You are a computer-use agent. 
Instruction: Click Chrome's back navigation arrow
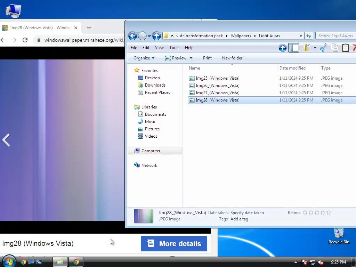pyautogui.click(x=3, y=40)
